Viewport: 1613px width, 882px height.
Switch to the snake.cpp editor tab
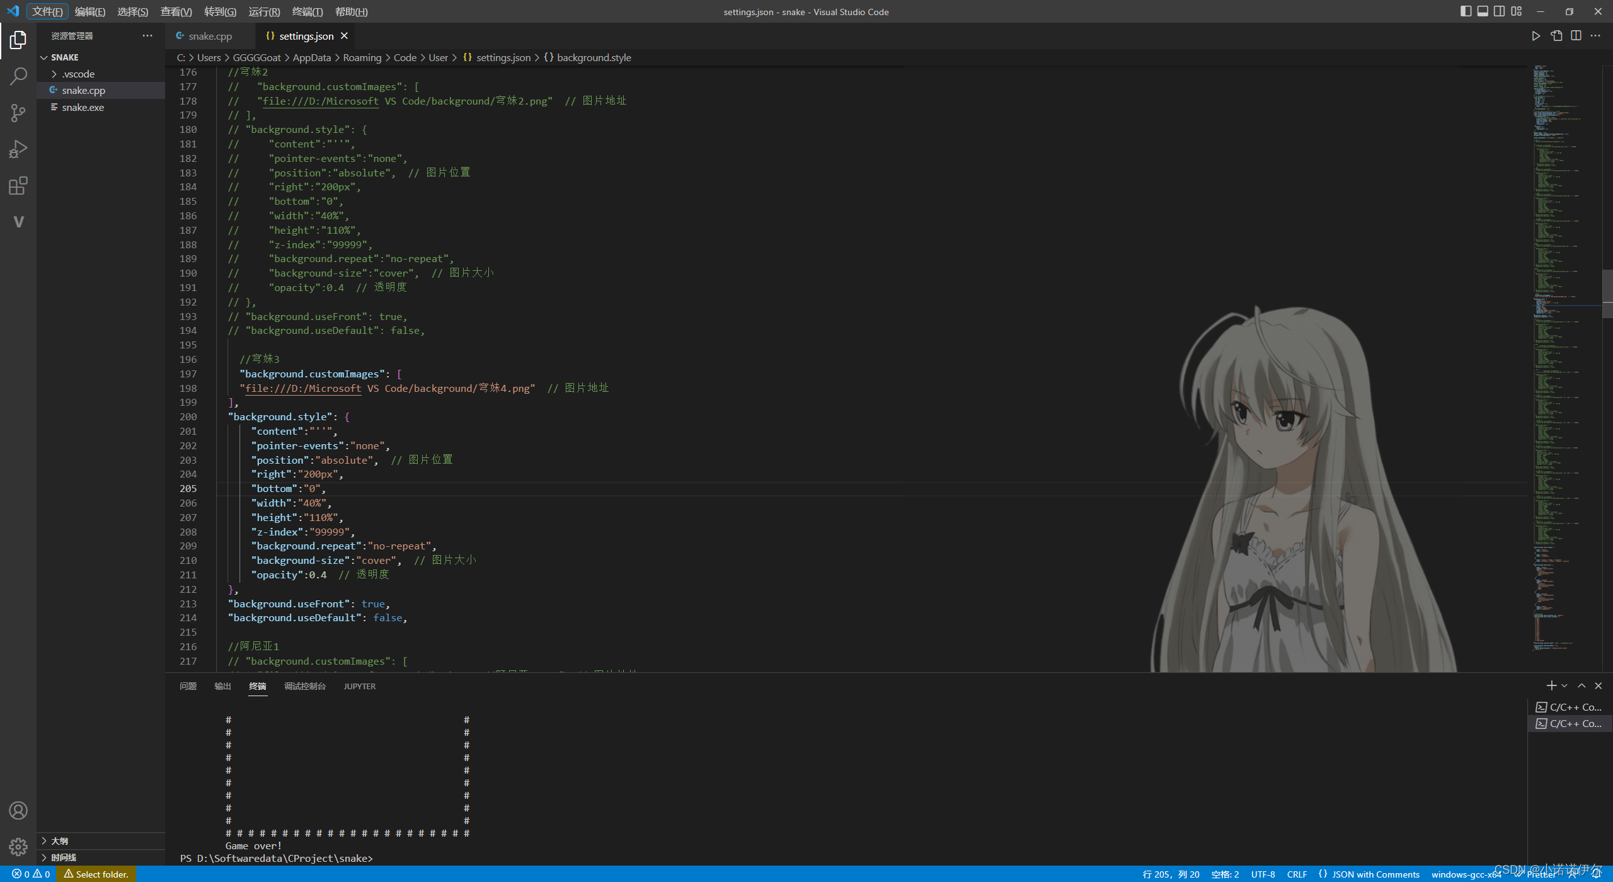(209, 36)
